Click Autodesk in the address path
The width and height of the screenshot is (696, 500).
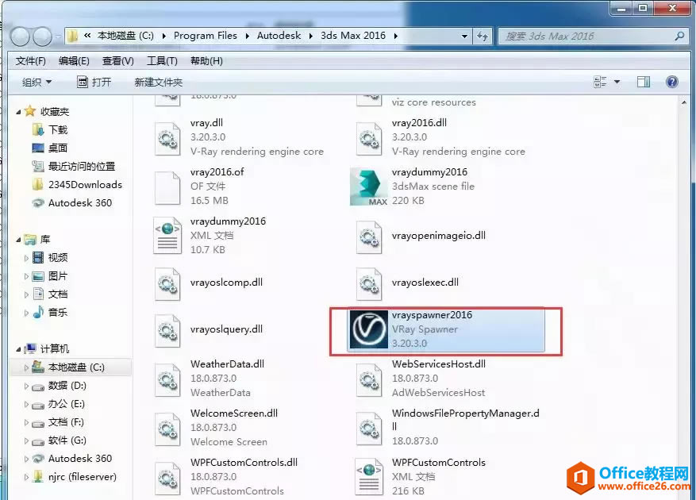click(279, 36)
